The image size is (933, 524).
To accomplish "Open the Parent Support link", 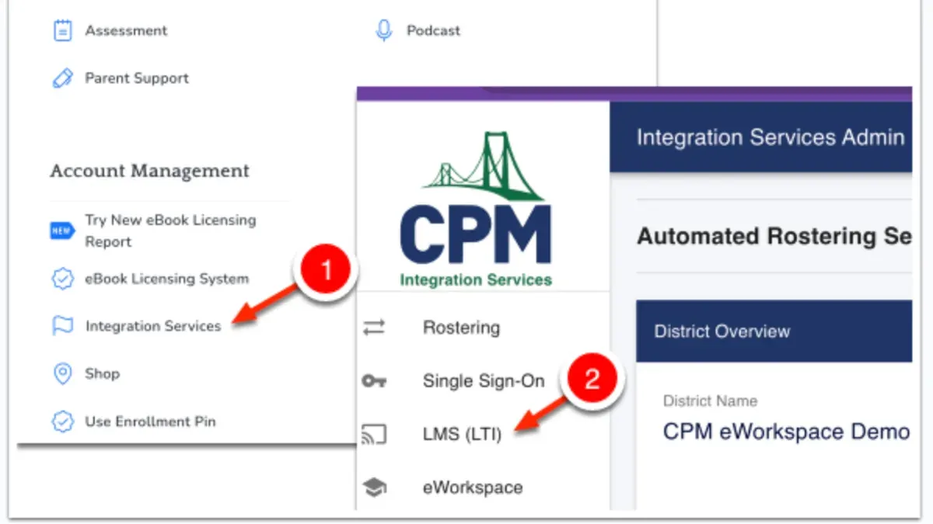I will pyautogui.click(x=137, y=78).
